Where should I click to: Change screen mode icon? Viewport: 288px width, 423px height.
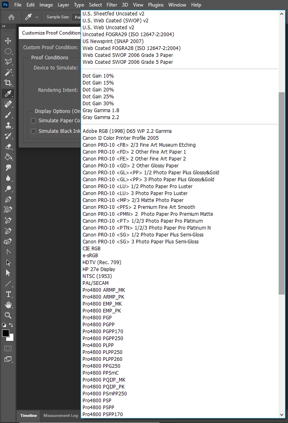(8, 359)
